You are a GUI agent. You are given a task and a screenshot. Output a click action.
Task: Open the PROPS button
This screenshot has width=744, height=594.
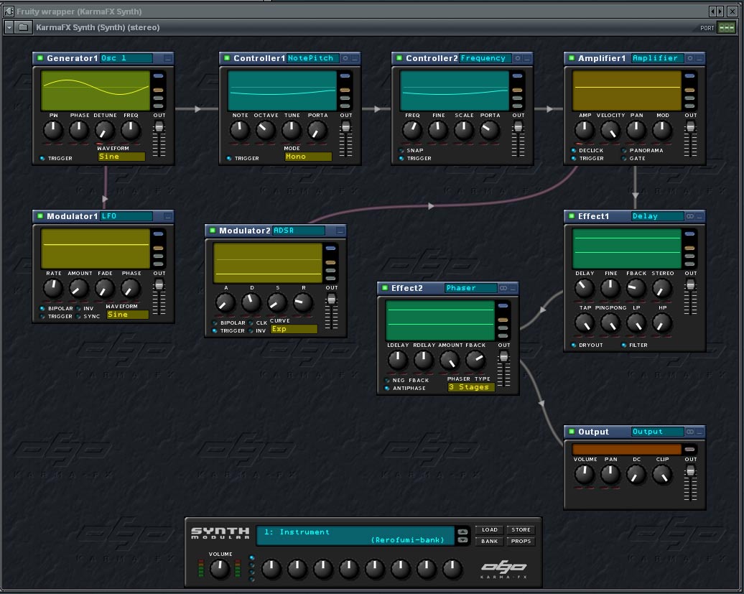coord(521,541)
